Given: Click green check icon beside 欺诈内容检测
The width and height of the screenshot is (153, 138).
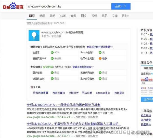Looking at the screenshot, I should (x=100, y=79).
